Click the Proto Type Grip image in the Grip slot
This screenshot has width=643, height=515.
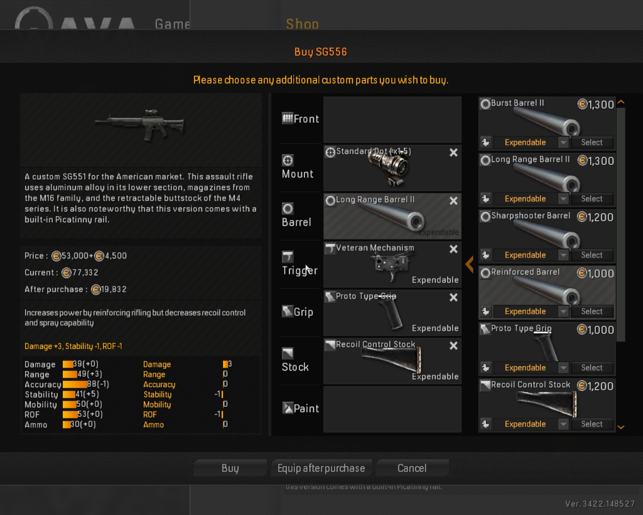(390, 314)
